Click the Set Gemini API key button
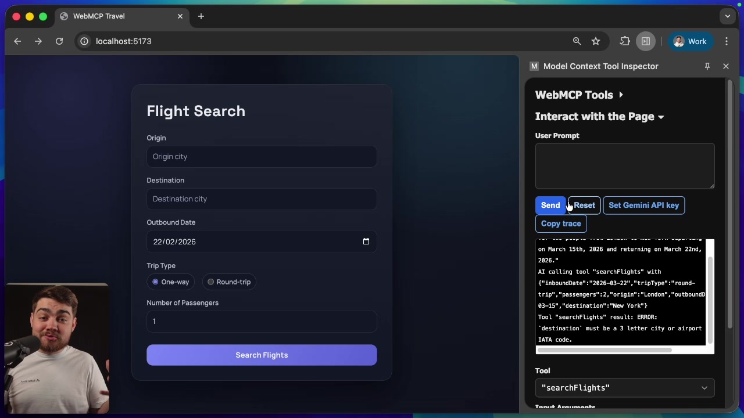 click(643, 205)
